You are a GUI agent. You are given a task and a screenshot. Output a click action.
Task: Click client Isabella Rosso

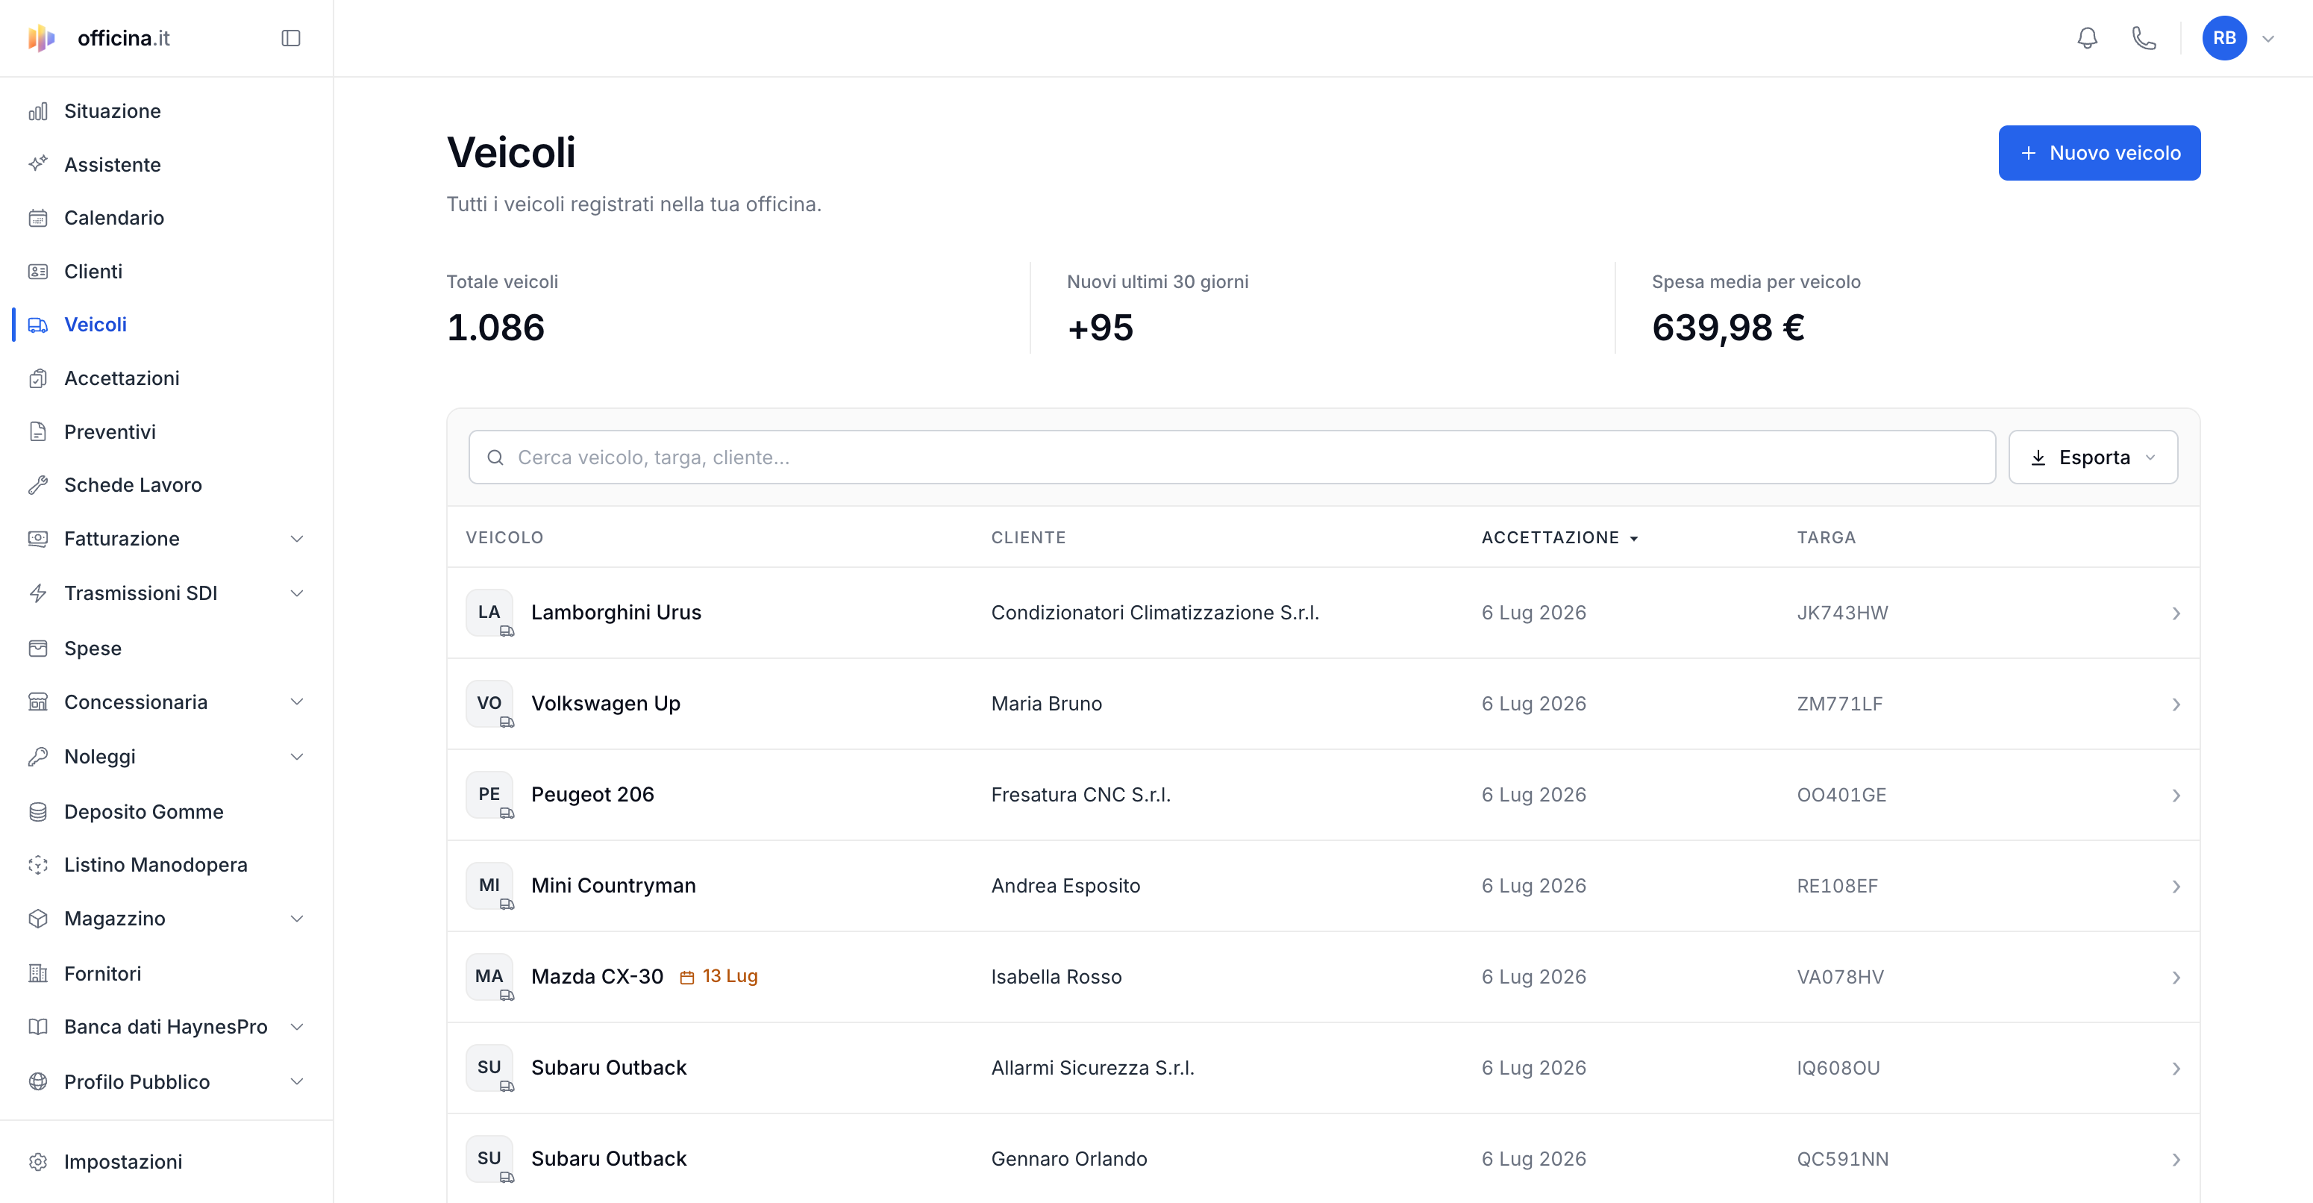[x=1056, y=977]
